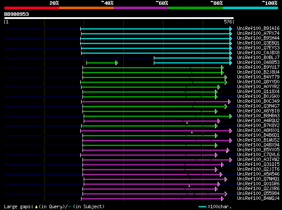
Task: Click the arrowhead ending the UniRef100_B0BLJ7 alignment
Action: (x=231, y=58)
